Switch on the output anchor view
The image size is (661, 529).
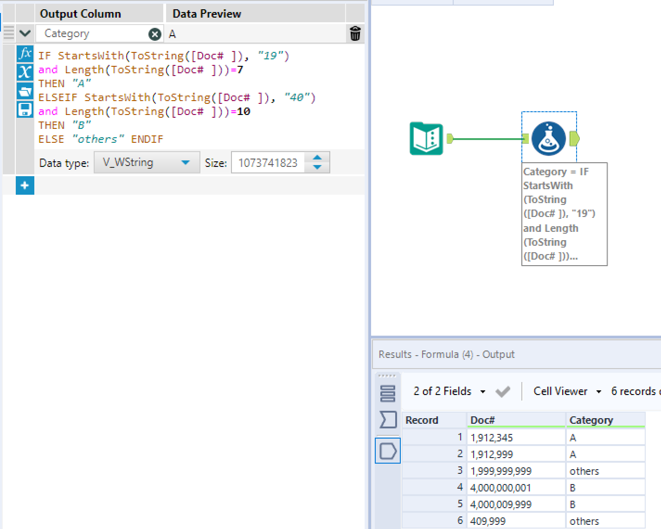tap(388, 450)
